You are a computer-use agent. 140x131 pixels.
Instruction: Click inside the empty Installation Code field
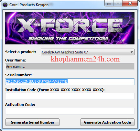click(70, 96)
